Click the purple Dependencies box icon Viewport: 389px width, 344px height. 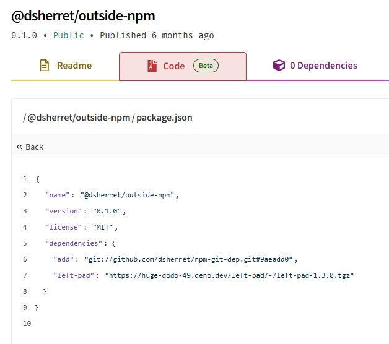[x=279, y=66]
